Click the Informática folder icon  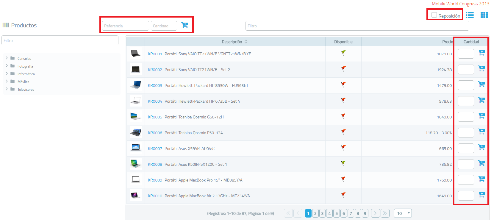coord(12,74)
